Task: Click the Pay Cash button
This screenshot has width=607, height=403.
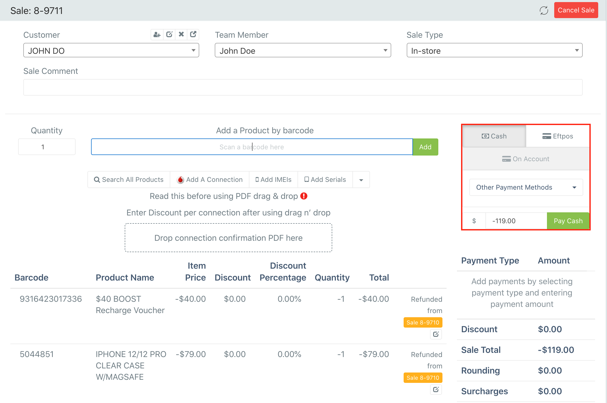Action: [568, 221]
